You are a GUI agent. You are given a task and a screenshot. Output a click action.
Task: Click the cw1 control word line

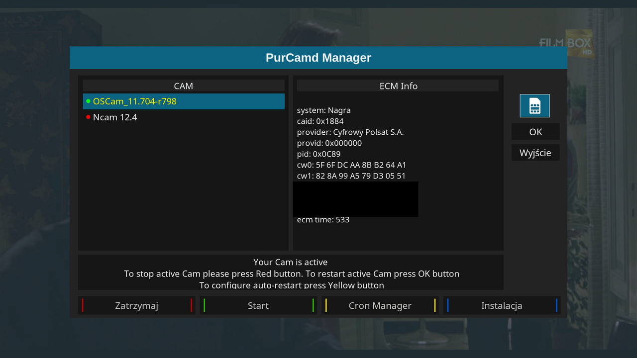(351, 176)
